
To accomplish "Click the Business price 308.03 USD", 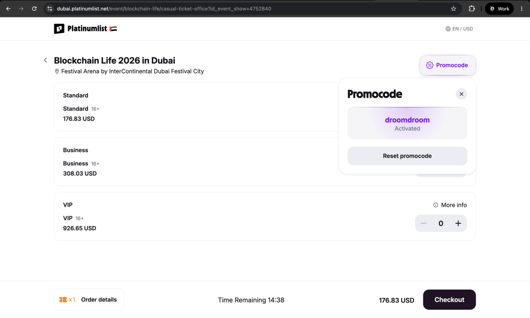I will click(x=80, y=174).
